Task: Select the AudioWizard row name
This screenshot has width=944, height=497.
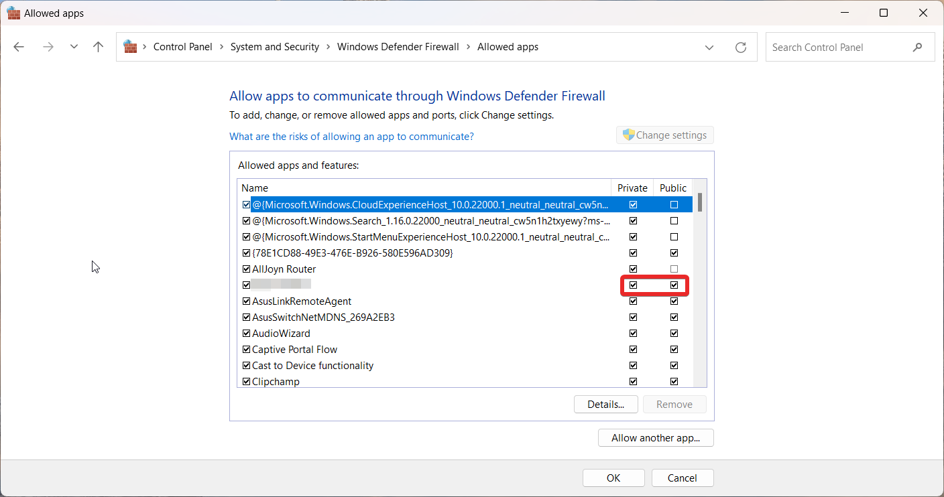Action: click(x=281, y=334)
